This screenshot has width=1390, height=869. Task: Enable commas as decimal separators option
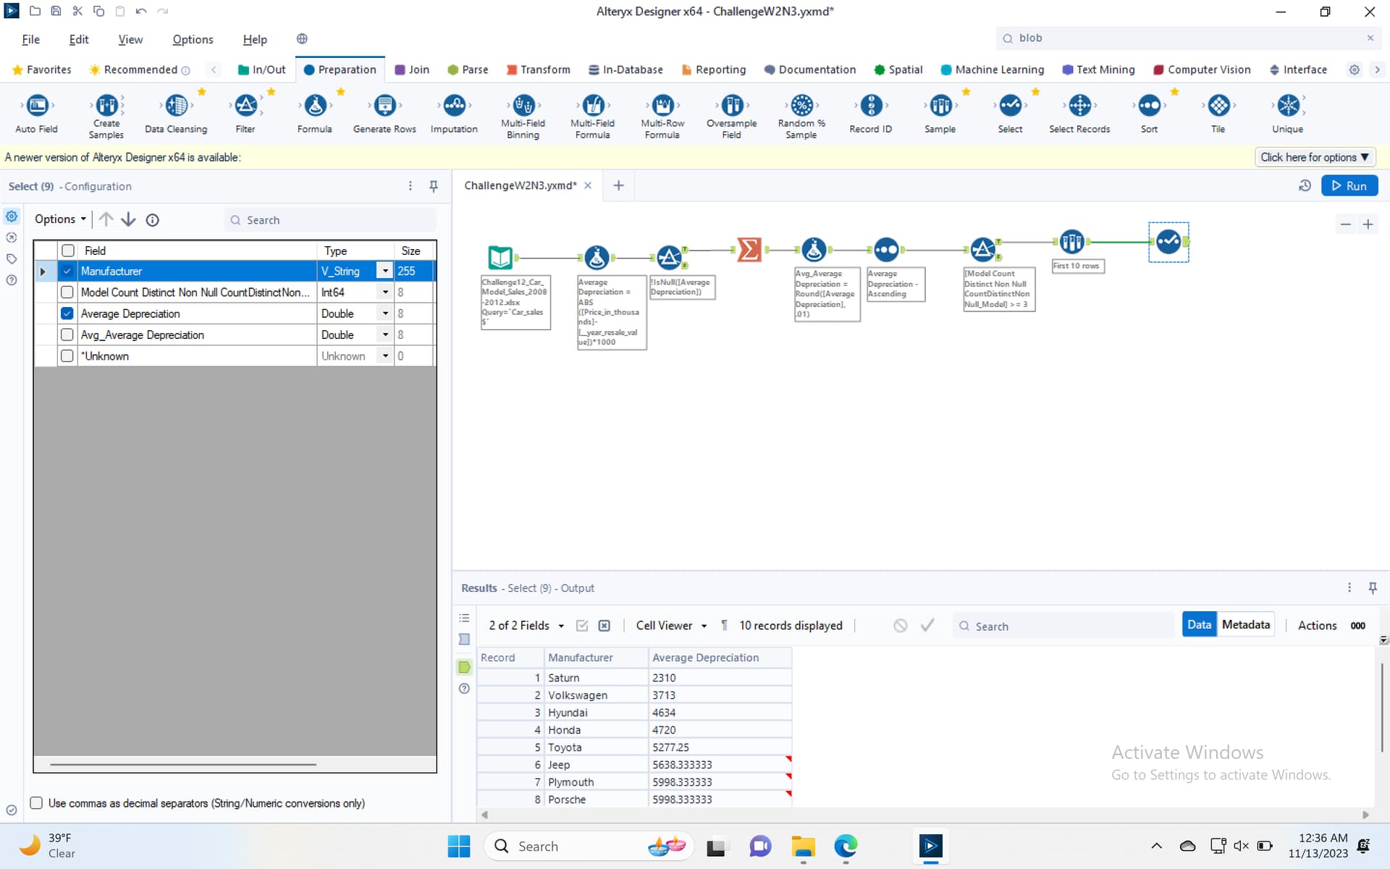[36, 802]
